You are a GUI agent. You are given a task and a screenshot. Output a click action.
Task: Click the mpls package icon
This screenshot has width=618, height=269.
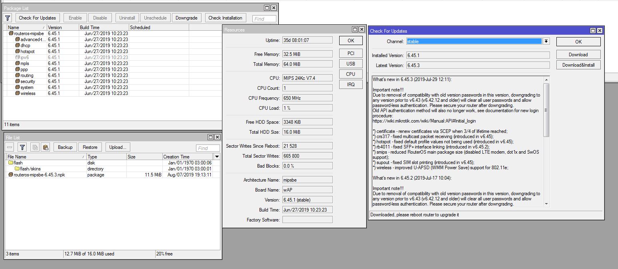(x=18, y=63)
